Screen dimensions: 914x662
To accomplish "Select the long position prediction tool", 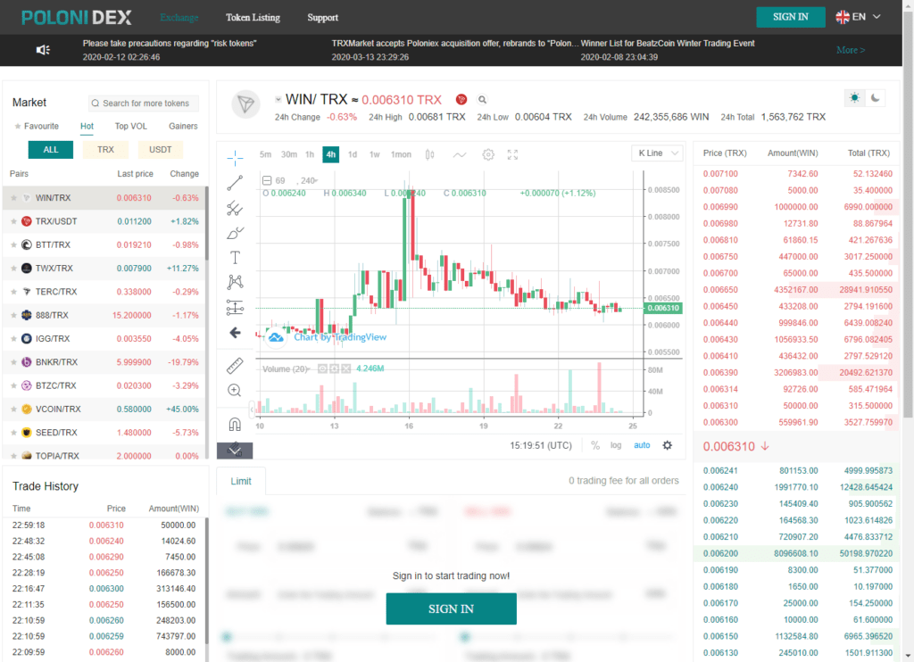I will tap(235, 307).
